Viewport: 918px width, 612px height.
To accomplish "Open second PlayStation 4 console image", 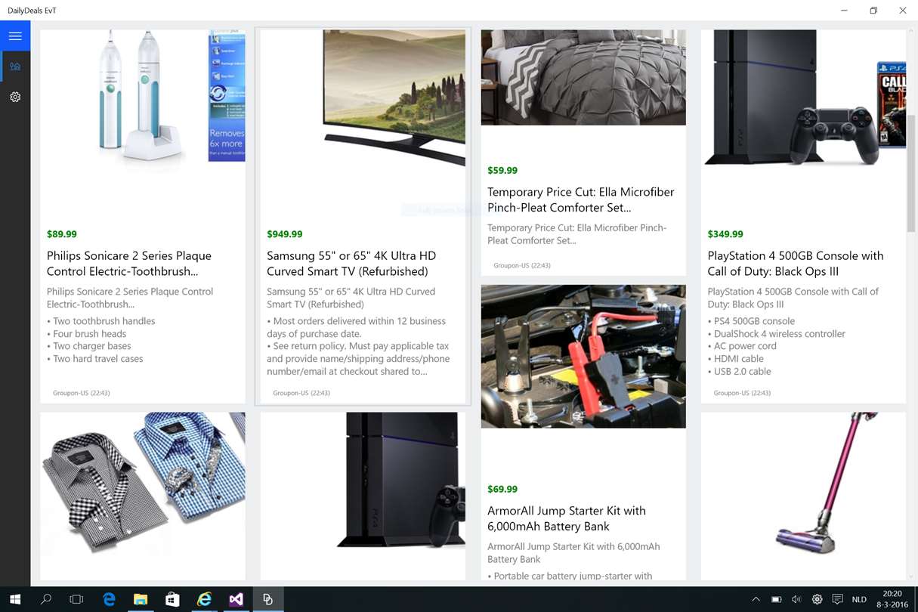I will (363, 480).
